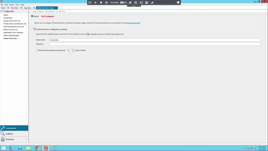This screenshot has height=151, width=268.
Task: Select Application User Interface item
Action: pos(13,33)
